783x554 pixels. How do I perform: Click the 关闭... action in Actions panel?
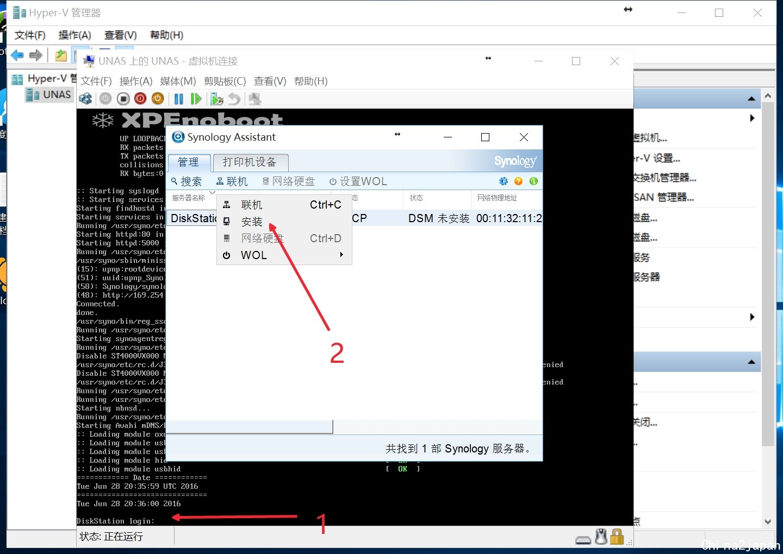pos(646,422)
